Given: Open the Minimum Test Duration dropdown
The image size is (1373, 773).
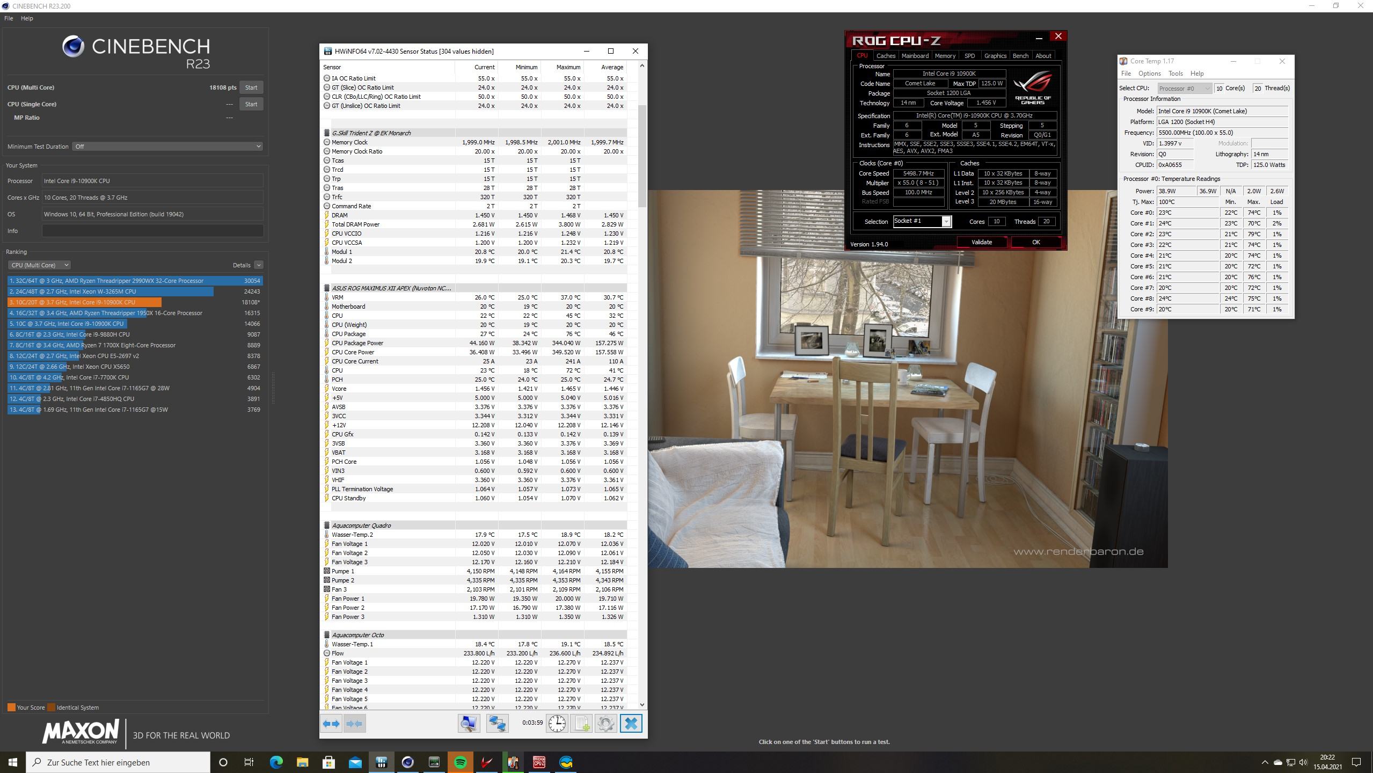Looking at the screenshot, I should tap(167, 147).
